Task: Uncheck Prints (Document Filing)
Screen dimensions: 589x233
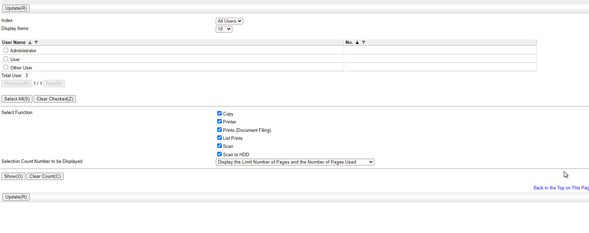Action: click(x=219, y=130)
